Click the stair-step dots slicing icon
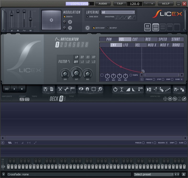Image resolution: width=188 pixels, height=178 pixels. (x=168, y=90)
